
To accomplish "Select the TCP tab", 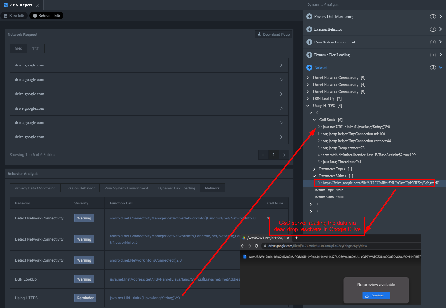I will 36,49.
